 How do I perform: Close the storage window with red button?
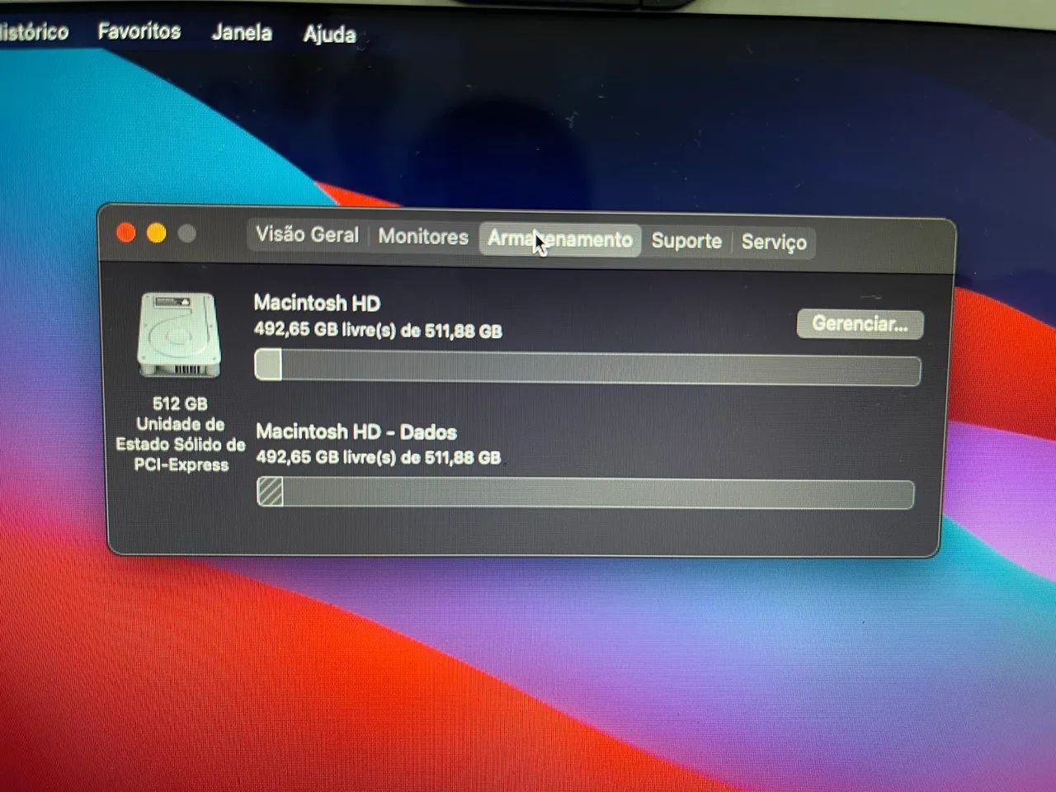click(x=126, y=233)
